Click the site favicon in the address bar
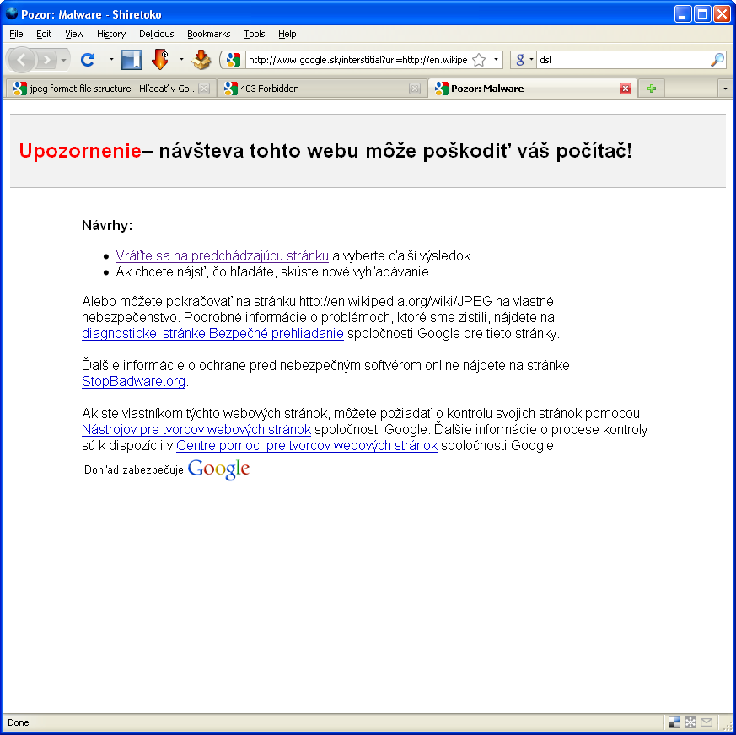The image size is (736, 735). (234, 60)
